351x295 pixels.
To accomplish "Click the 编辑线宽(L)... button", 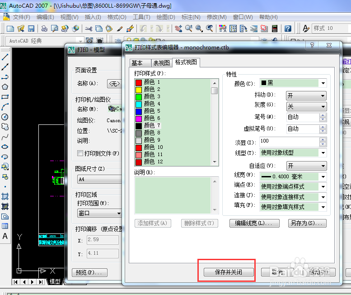I will [254, 223].
